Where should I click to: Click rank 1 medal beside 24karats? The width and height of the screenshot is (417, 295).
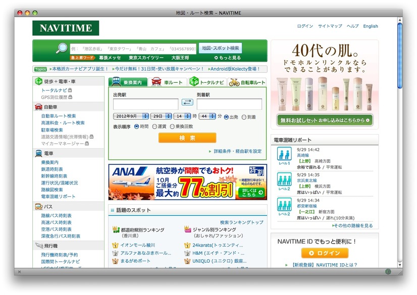(187, 246)
